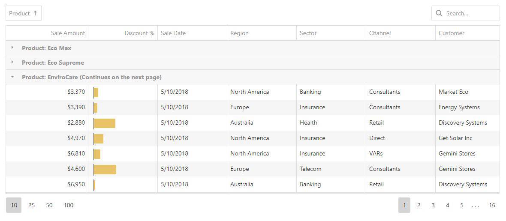This screenshot has width=506, height=221.
Task: Select page size 50
Action: (49, 205)
